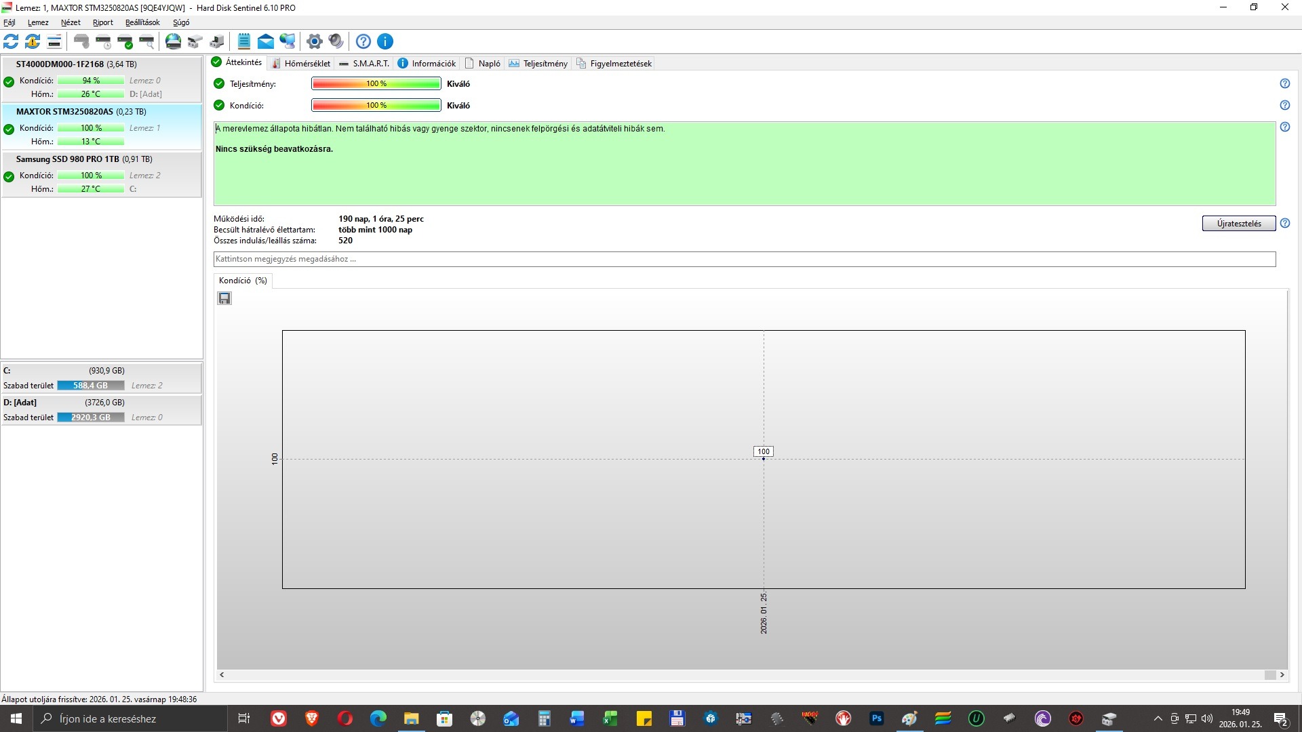
Task: Click the help icon beside the Újratesztelés button
Action: [1284, 223]
